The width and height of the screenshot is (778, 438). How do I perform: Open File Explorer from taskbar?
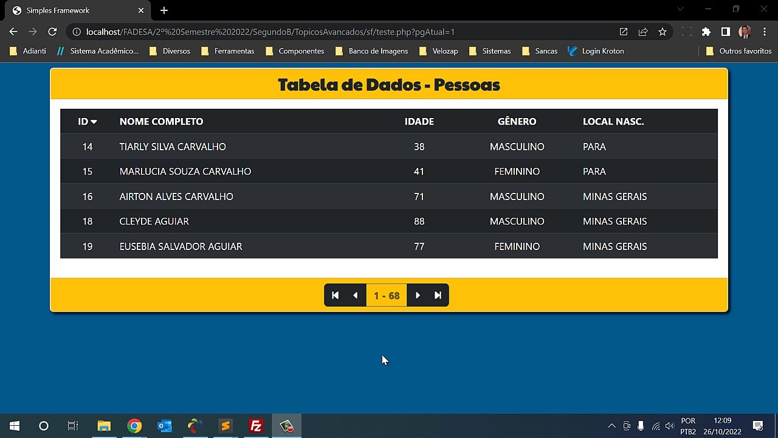(104, 426)
